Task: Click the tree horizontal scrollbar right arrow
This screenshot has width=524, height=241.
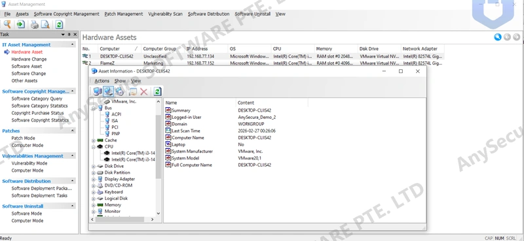Action: (152, 219)
